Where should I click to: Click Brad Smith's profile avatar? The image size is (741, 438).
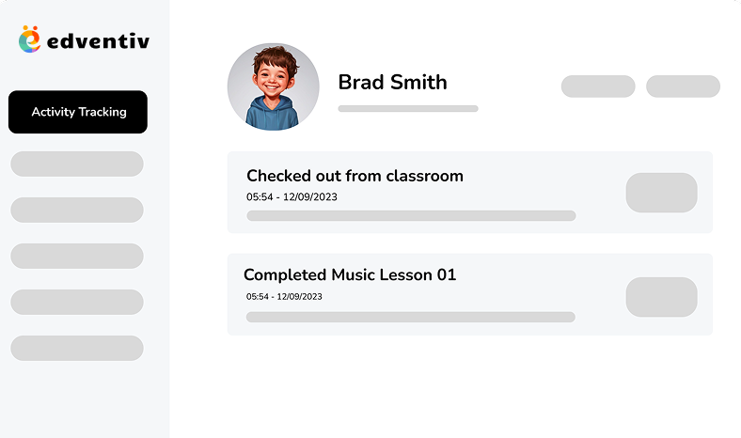[273, 86]
